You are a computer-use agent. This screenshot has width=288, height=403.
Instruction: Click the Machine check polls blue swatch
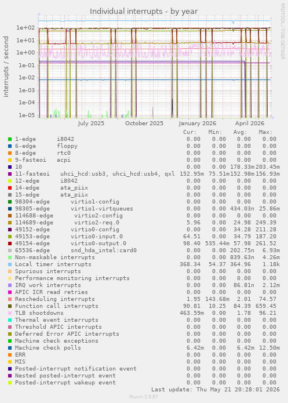(10, 348)
